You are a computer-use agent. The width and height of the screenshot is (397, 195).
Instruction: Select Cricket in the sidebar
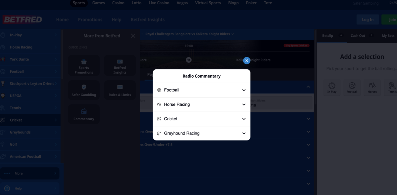pos(30,120)
